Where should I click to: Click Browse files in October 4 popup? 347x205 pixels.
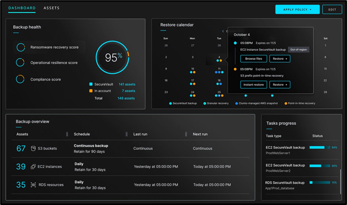pyautogui.click(x=253, y=59)
